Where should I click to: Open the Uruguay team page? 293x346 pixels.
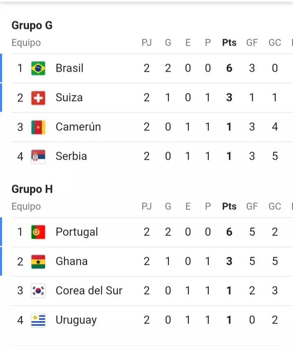76,320
